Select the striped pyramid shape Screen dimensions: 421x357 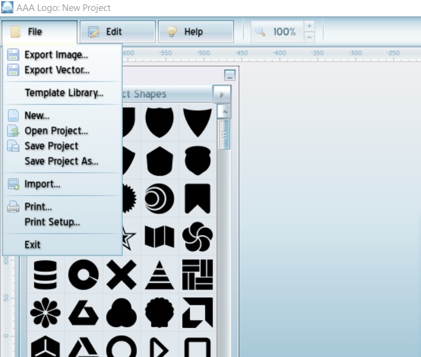[159, 275]
